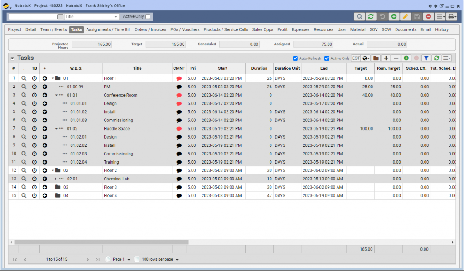Open the 100 rows per page dropdown

tap(160, 259)
